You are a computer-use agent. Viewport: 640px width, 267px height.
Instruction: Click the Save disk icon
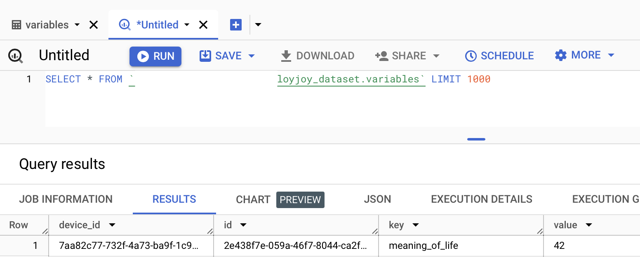coord(205,56)
